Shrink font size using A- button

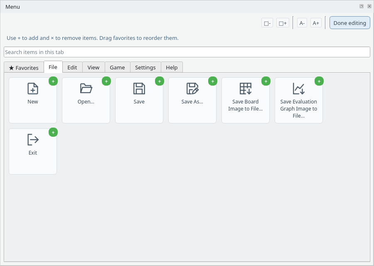[302, 23]
